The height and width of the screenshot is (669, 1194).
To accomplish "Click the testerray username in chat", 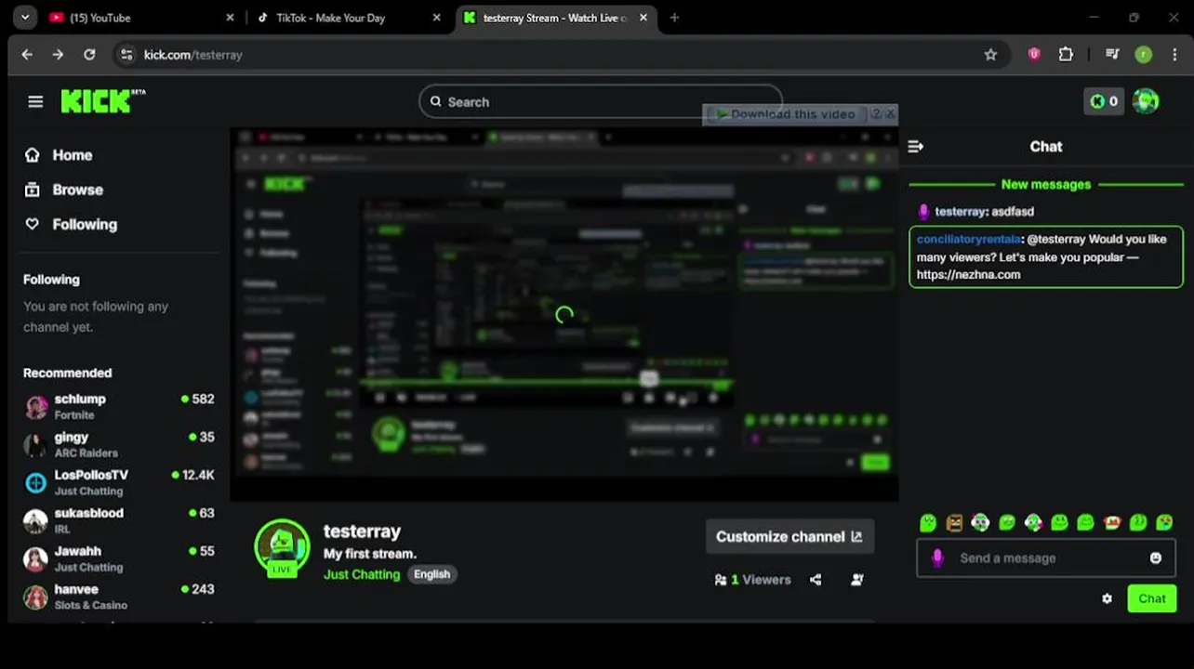I will (960, 212).
